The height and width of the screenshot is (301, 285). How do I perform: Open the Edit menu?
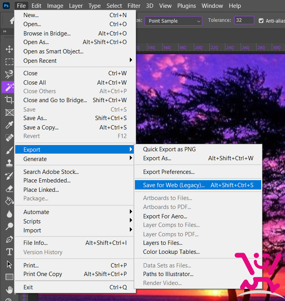(36, 6)
